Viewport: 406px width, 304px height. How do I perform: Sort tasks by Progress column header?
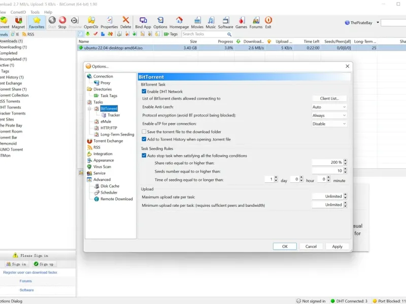coord(225,42)
